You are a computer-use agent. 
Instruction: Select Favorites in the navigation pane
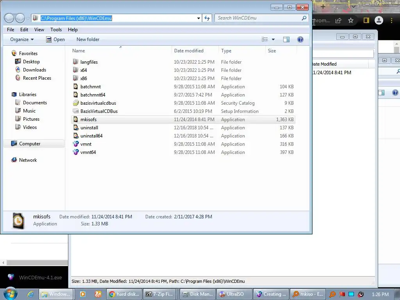pyautogui.click(x=28, y=53)
